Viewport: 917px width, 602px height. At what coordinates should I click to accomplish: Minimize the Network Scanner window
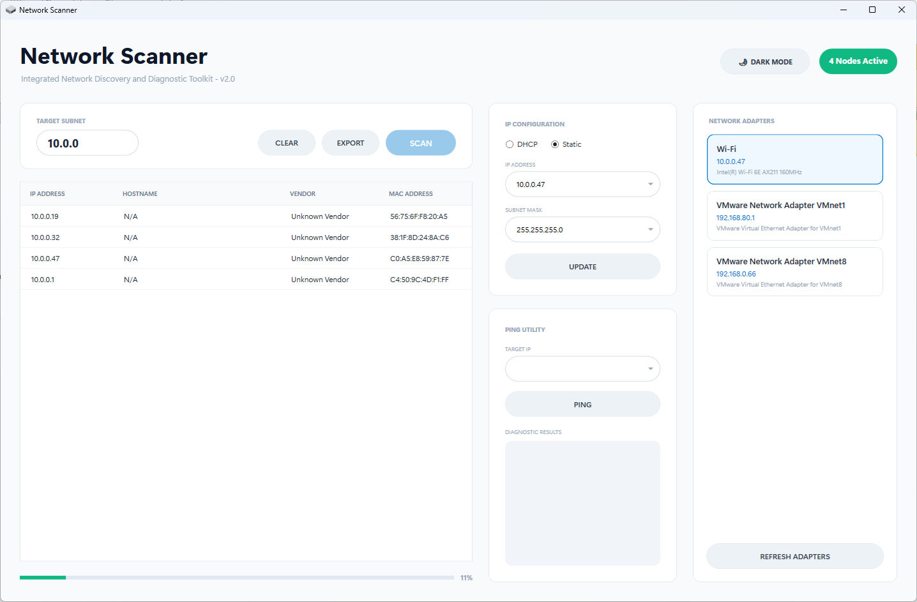point(844,10)
